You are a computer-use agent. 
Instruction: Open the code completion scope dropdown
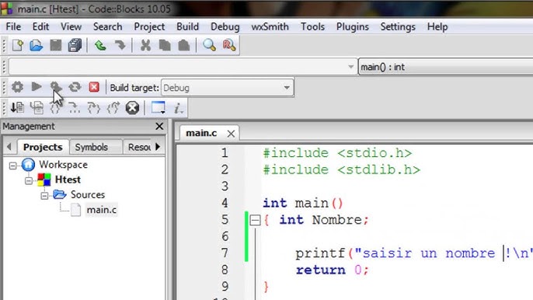tap(183, 67)
